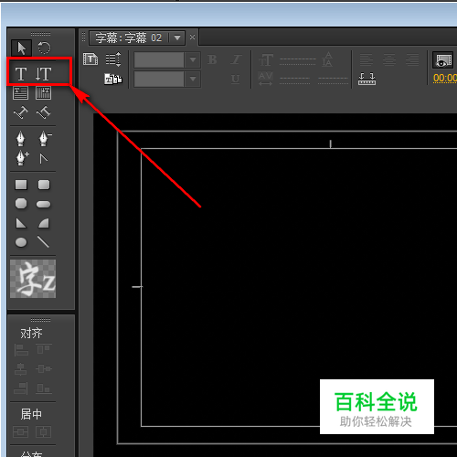Align objects vertically to bottom edge
457x457 pixels.
44,388
